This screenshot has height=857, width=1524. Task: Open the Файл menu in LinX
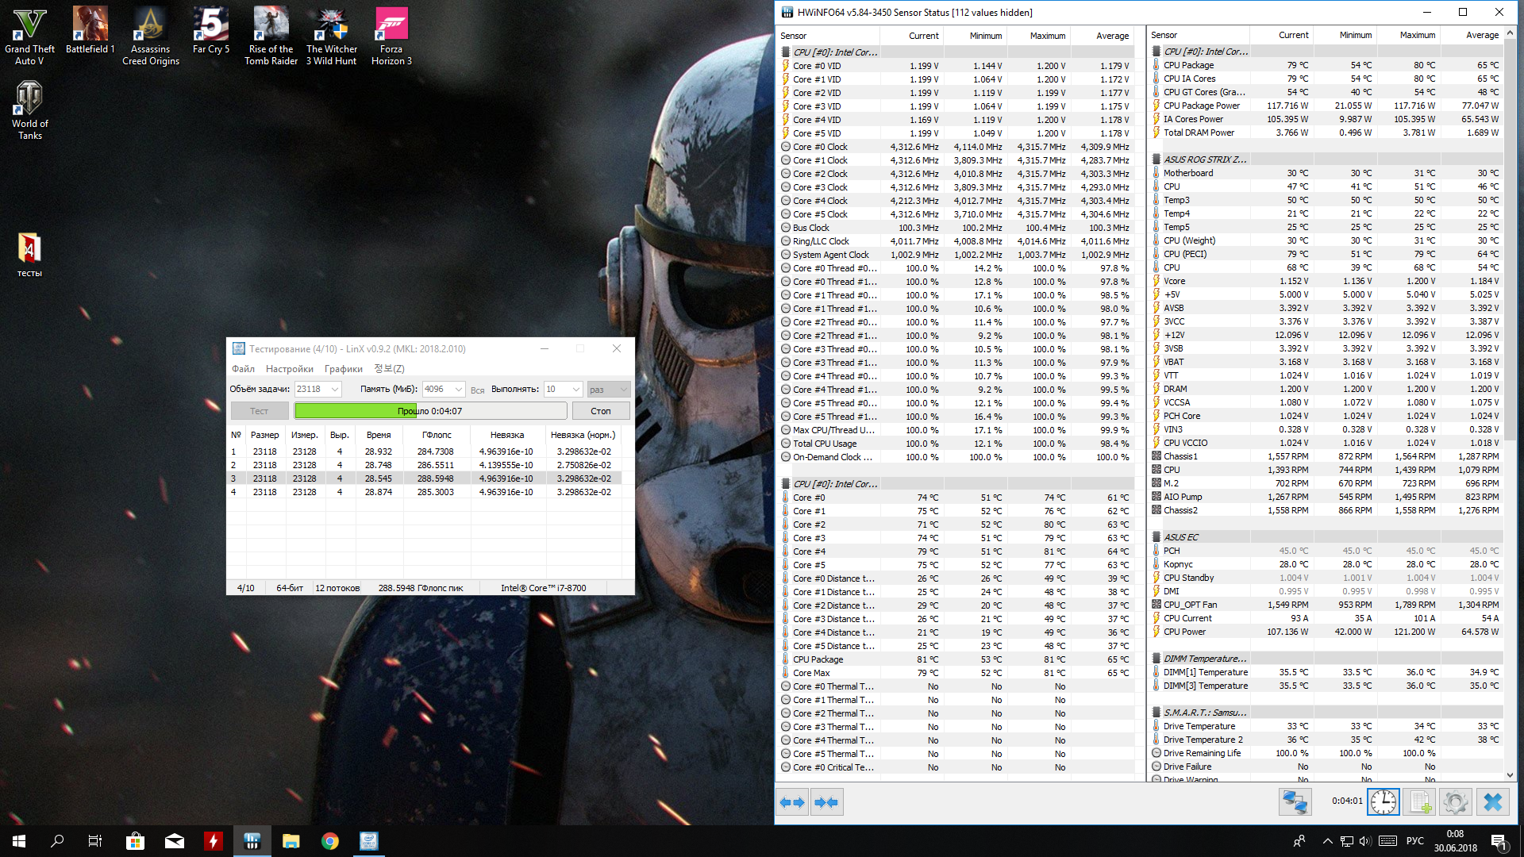coord(243,369)
